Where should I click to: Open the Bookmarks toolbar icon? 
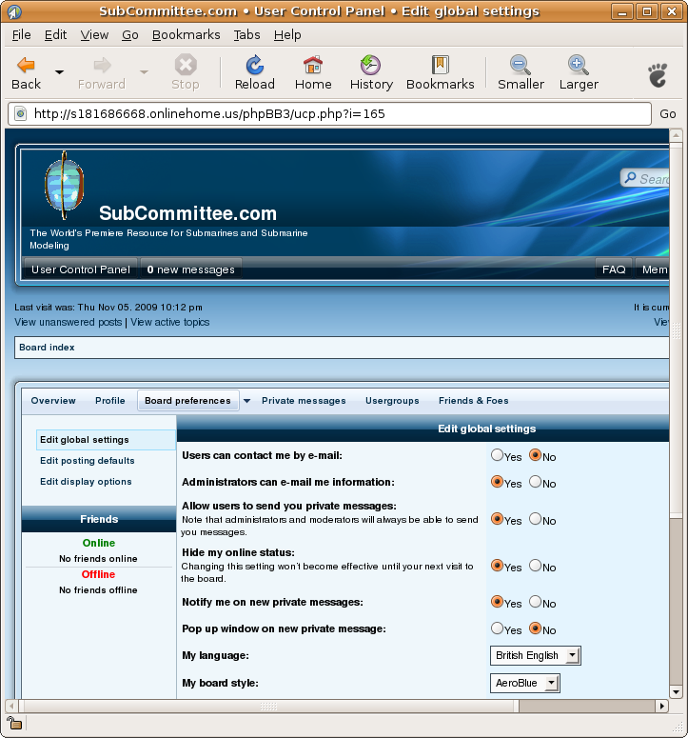[441, 65]
